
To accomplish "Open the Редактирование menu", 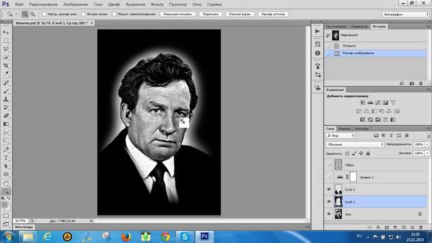I will tap(43, 5).
